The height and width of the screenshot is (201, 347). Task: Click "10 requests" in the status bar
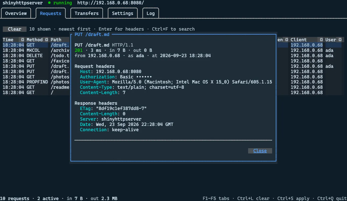(15, 198)
